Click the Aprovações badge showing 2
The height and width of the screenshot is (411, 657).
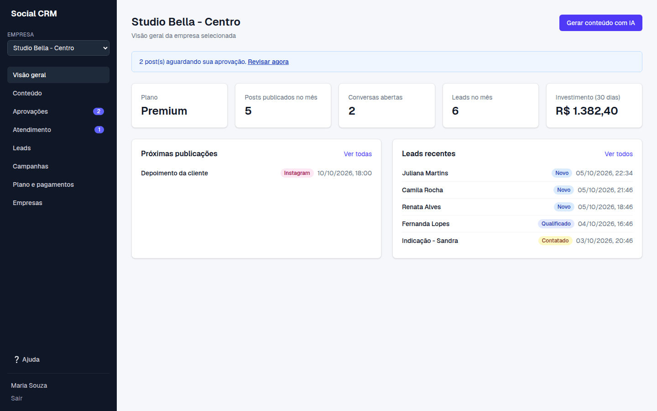[x=99, y=111]
